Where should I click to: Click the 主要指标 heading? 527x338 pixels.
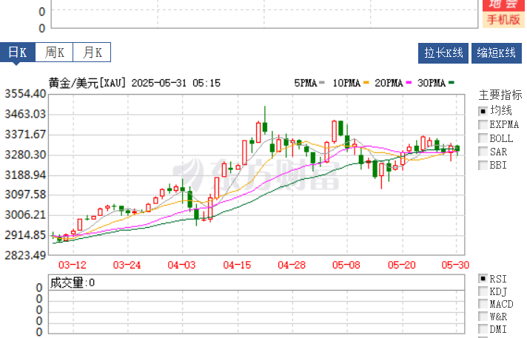coord(500,95)
